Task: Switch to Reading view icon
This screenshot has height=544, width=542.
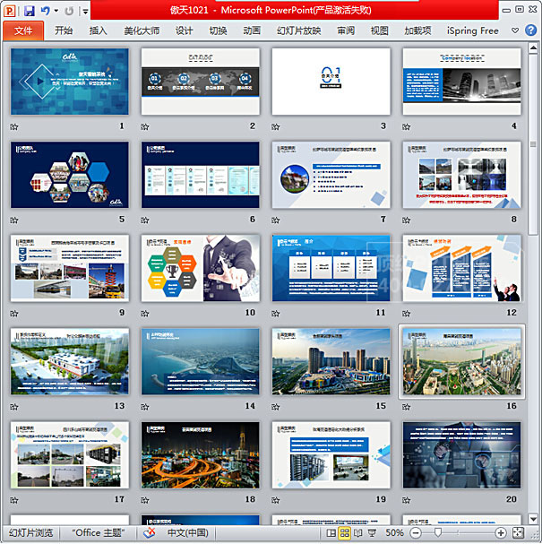Action: (x=357, y=533)
